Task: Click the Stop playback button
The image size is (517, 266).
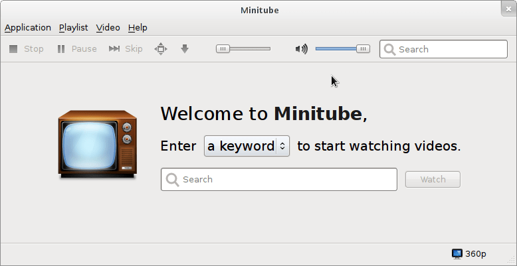Action: (26, 49)
